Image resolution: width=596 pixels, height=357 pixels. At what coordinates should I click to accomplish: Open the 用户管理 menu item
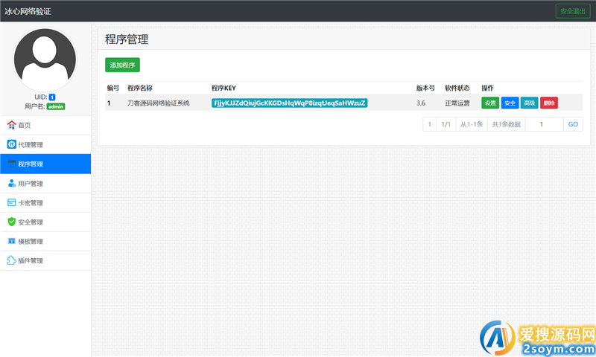point(45,184)
